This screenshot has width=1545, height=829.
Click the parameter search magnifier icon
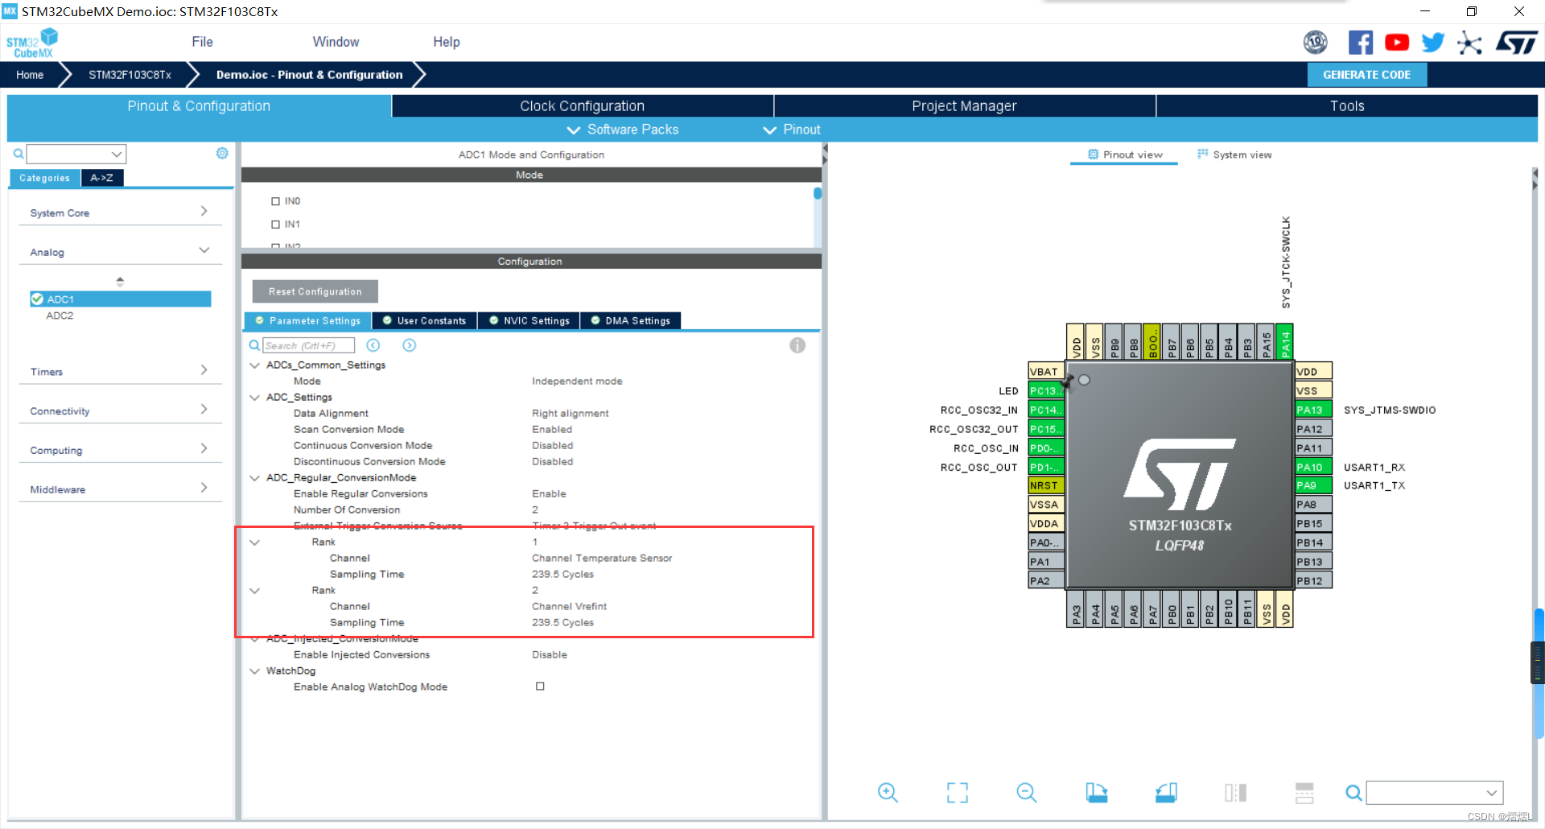(x=254, y=345)
